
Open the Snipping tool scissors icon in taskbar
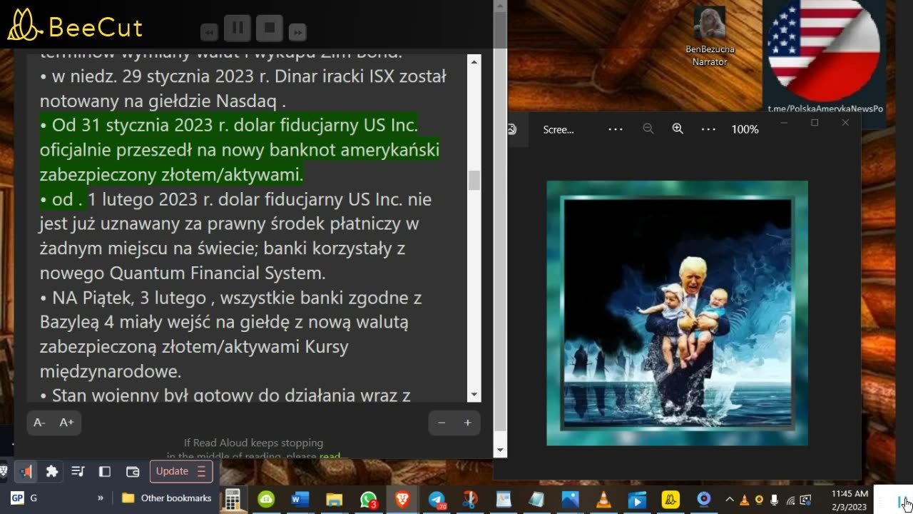click(x=469, y=500)
